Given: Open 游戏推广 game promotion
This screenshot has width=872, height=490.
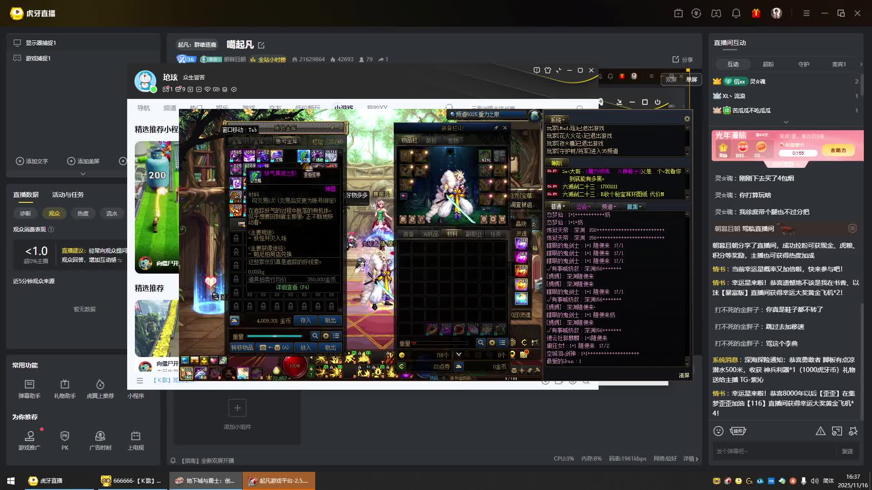Looking at the screenshot, I should pyautogui.click(x=30, y=436).
